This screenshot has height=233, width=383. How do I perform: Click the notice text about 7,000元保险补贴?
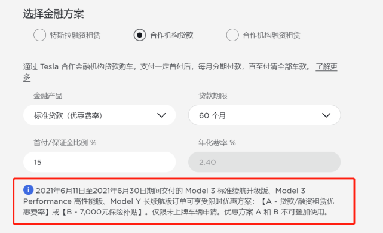(x=179, y=201)
